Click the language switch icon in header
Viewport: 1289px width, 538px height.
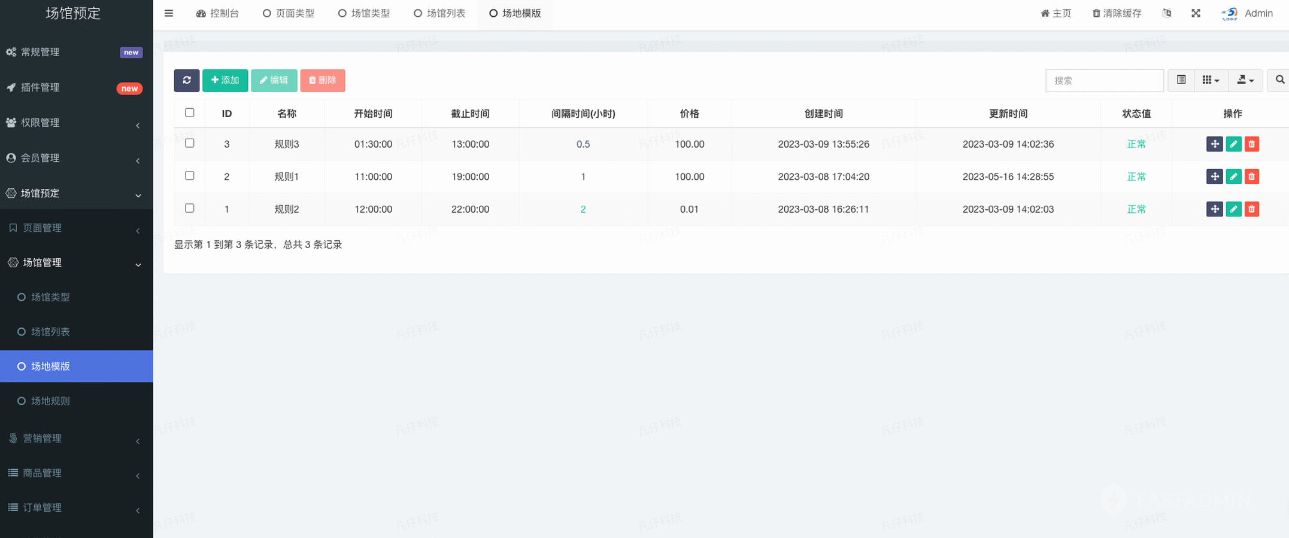[1166, 13]
